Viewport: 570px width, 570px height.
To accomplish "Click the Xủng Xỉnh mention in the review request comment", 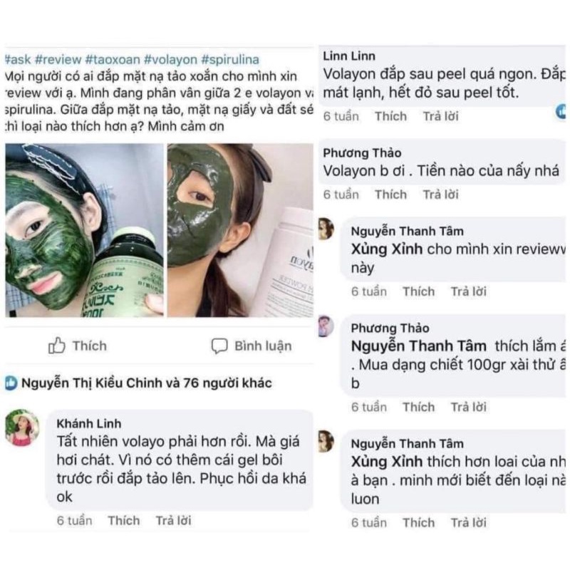I will point(388,249).
